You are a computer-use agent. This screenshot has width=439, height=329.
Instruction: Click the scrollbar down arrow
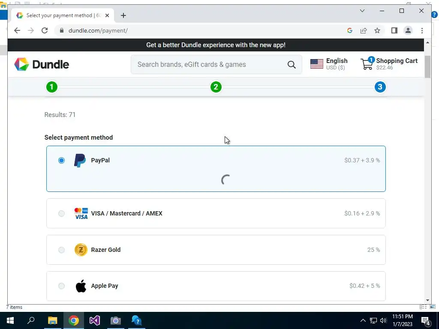pos(427,300)
